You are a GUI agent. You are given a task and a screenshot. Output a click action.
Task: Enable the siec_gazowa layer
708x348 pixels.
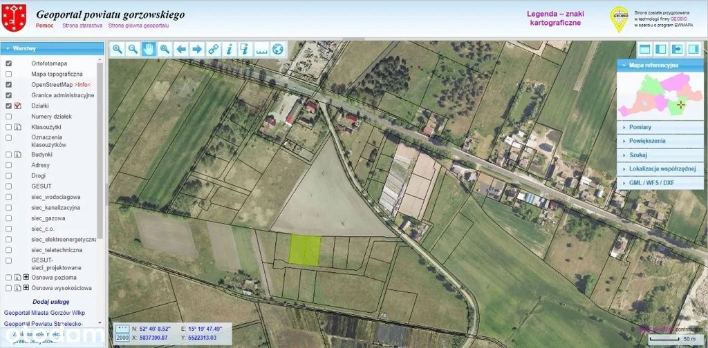tap(8, 218)
